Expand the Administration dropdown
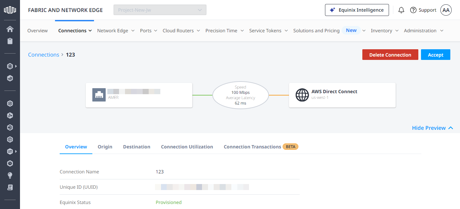The image size is (460, 209). click(x=442, y=31)
